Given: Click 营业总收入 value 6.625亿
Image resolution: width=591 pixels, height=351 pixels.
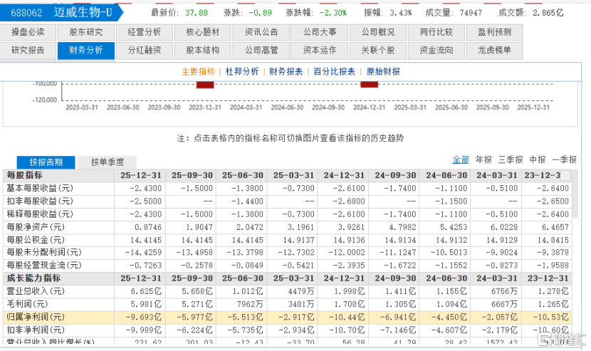Looking at the screenshot, I should click(x=147, y=291).
